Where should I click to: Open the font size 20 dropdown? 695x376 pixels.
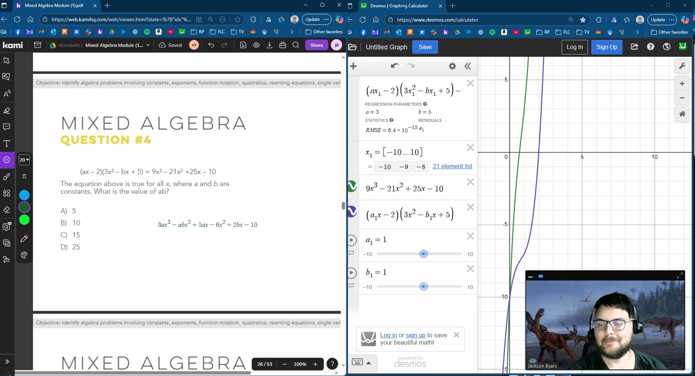coord(24,160)
